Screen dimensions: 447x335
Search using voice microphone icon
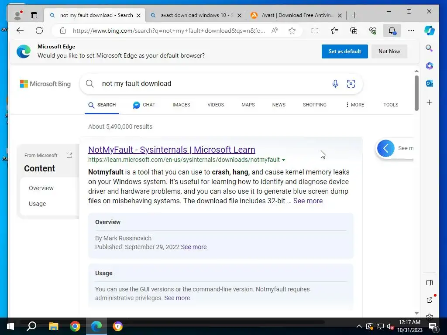[x=335, y=83]
